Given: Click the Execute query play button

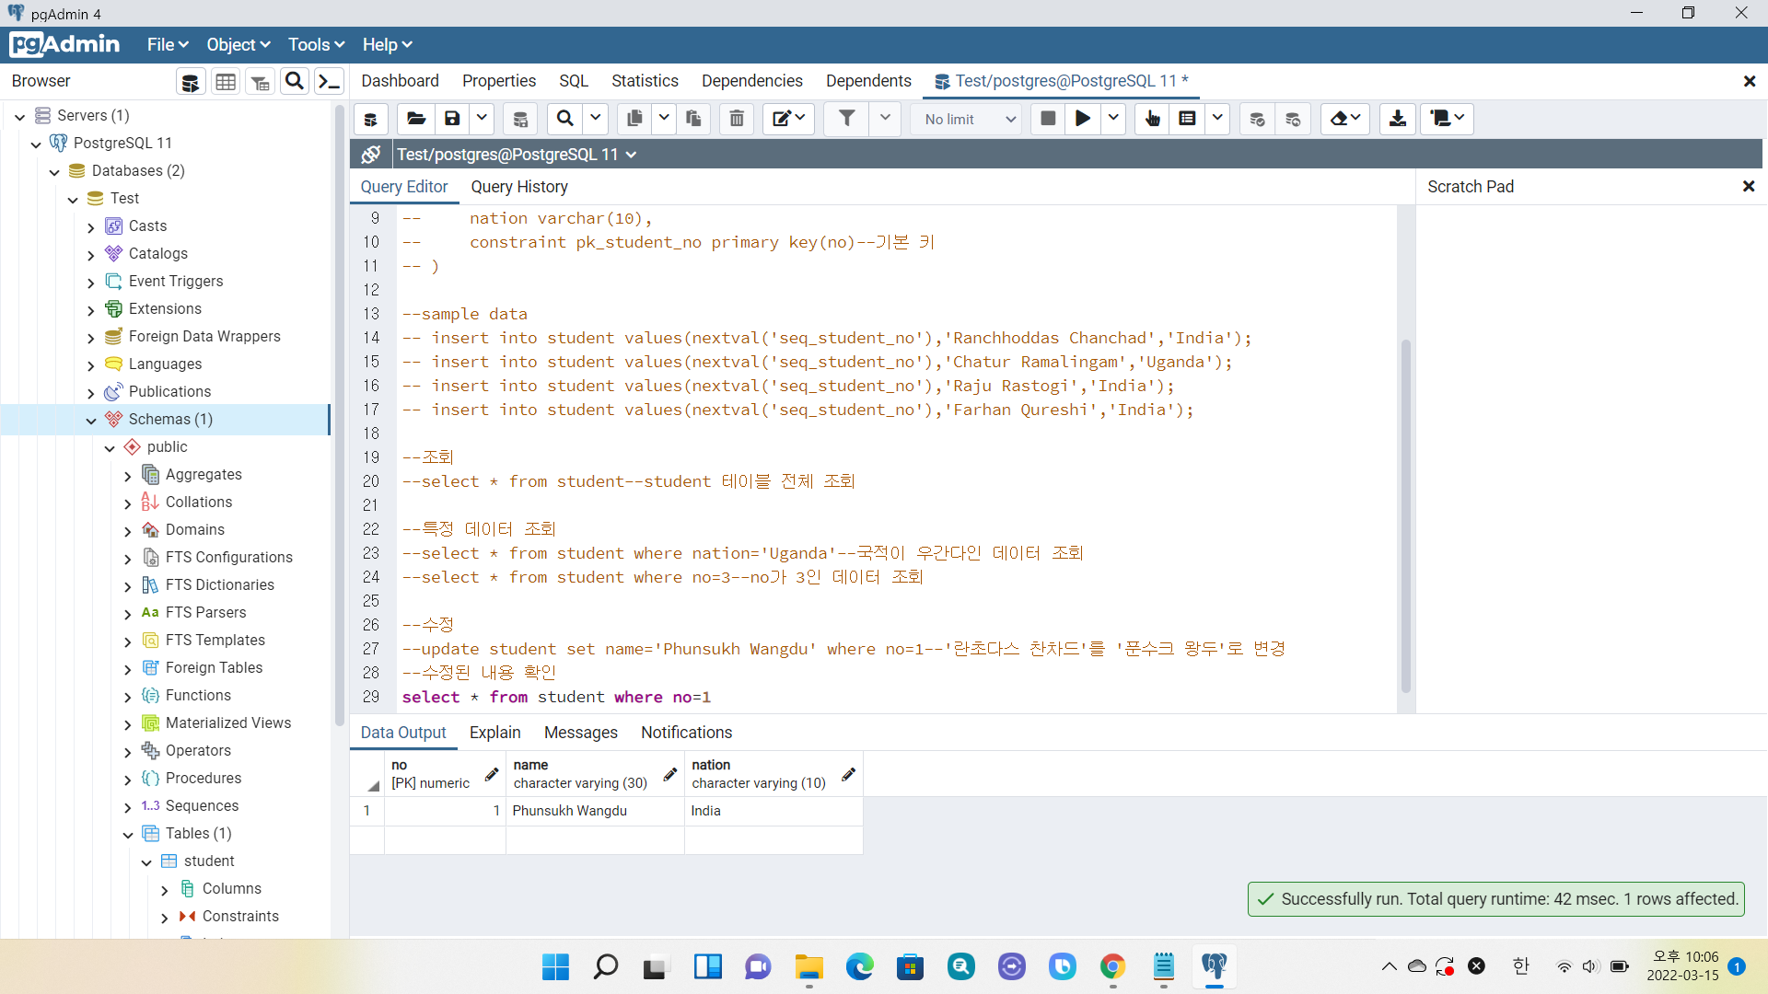Looking at the screenshot, I should pyautogui.click(x=1083, y=119).
